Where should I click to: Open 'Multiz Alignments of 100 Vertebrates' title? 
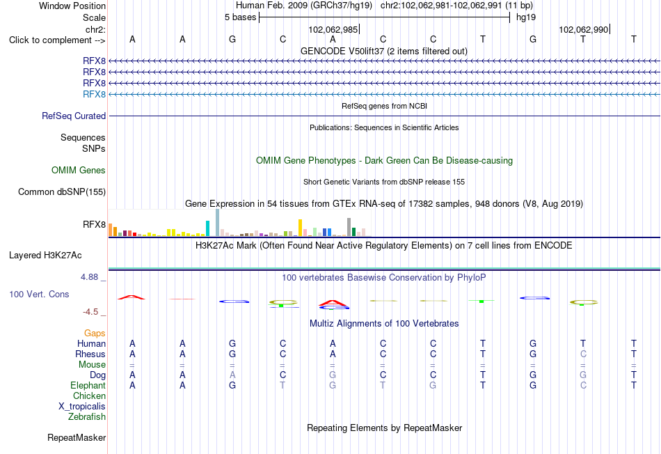[x=384, y=324]
